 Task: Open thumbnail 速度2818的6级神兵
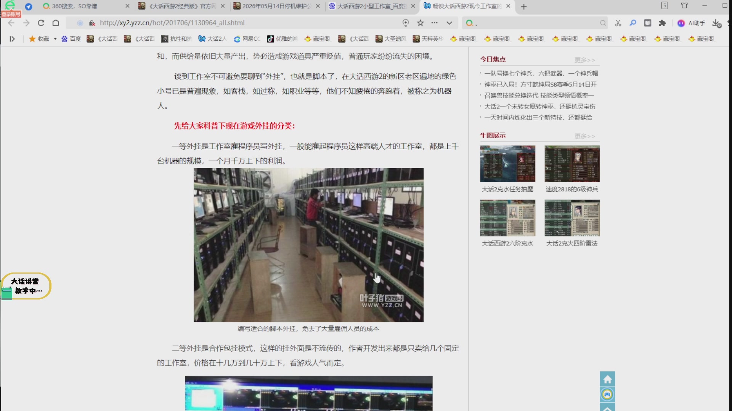coord(572,164)
